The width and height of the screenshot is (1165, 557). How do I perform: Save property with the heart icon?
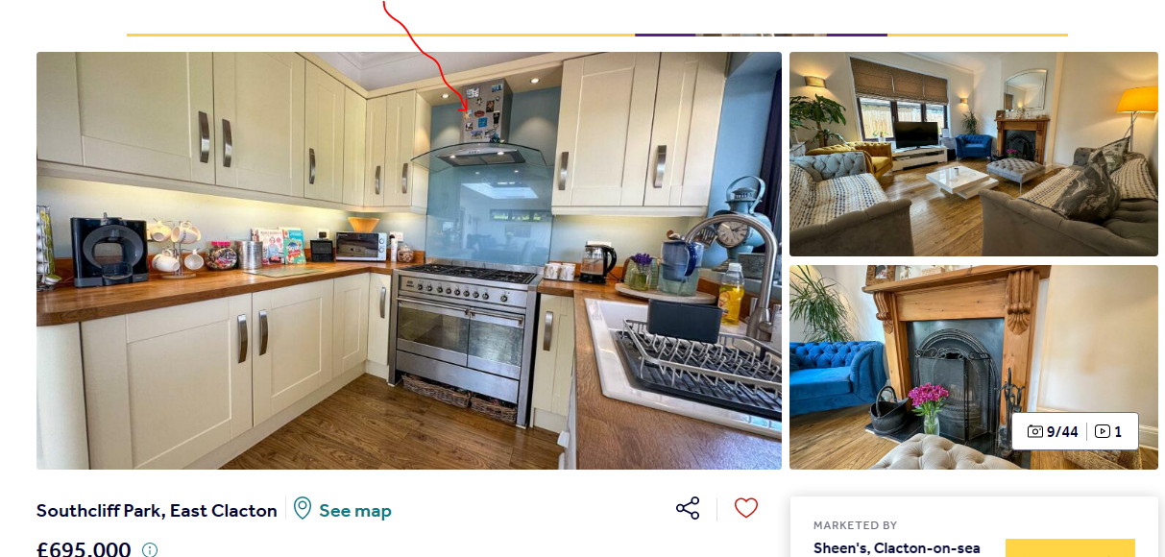point(746,508)
